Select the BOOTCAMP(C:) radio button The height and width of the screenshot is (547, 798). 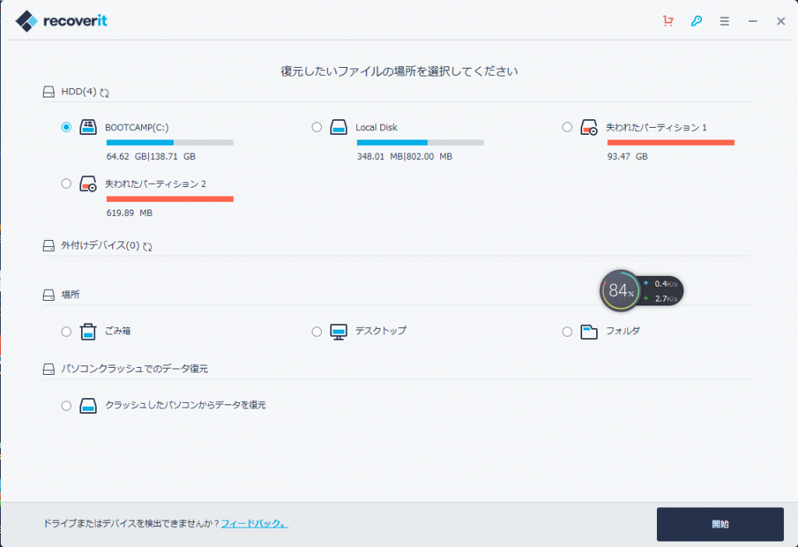tap(66, 127)
